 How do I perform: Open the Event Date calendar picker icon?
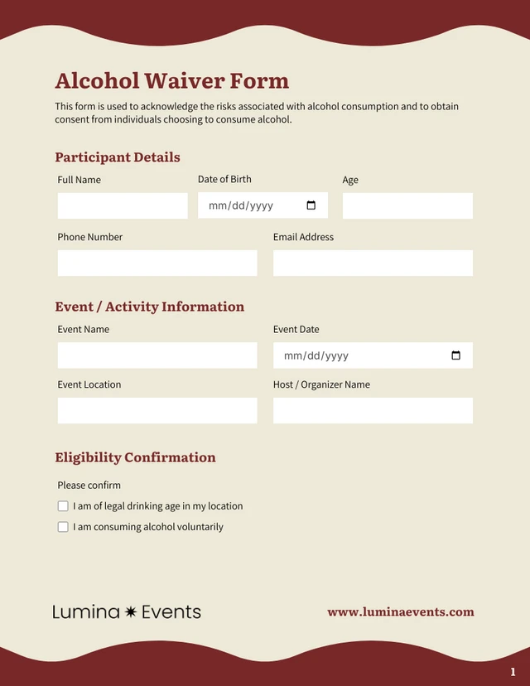455,355
